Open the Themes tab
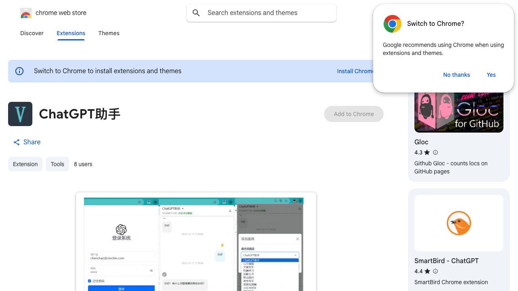518x291 pixels. (109, 33)
